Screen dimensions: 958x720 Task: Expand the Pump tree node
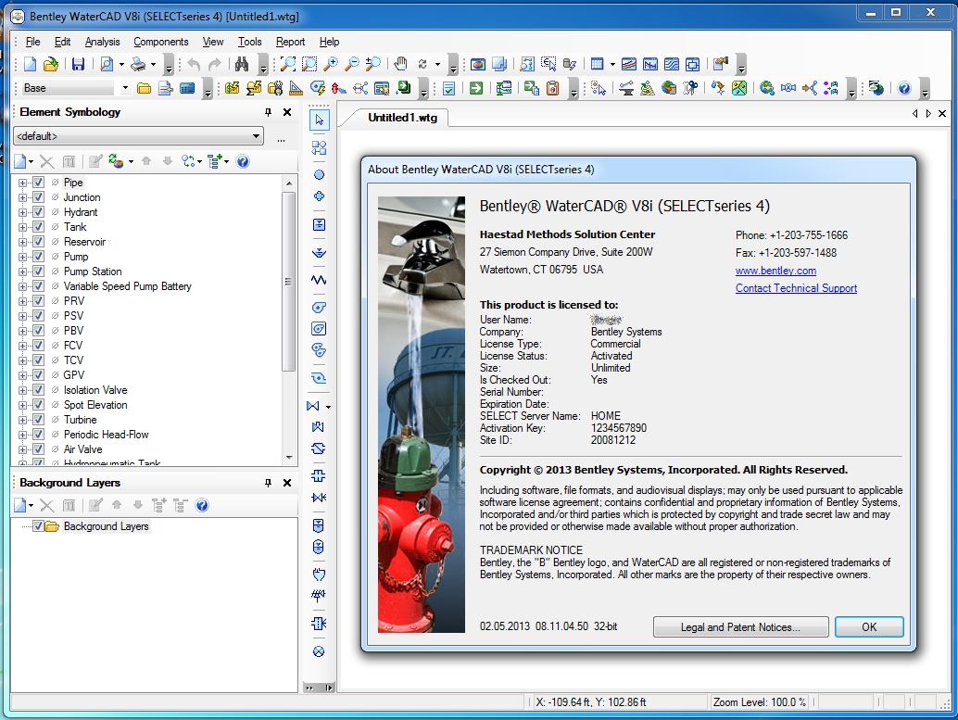tap(22, 257)
